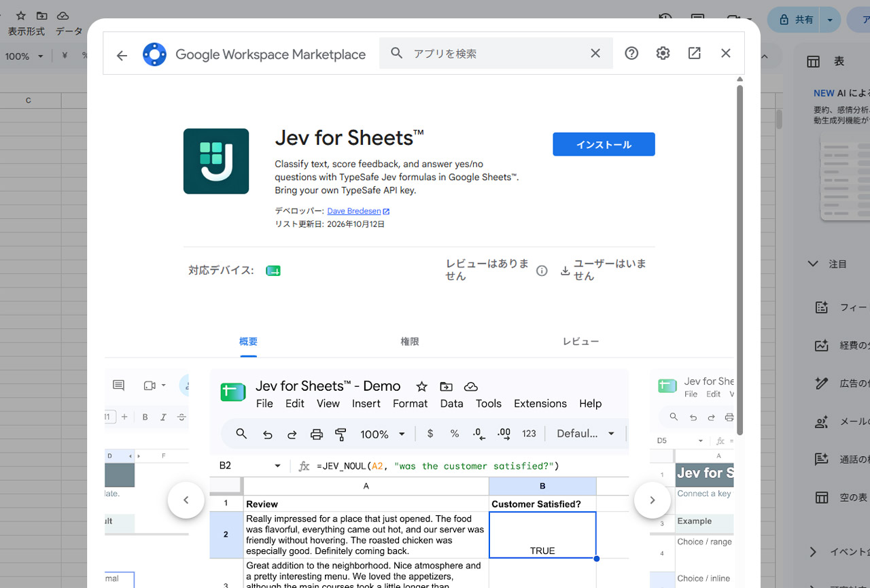This screenshot has height=588, width=870.
Task: Switch to the レビュー tab
Action: [x=581, y=342]
